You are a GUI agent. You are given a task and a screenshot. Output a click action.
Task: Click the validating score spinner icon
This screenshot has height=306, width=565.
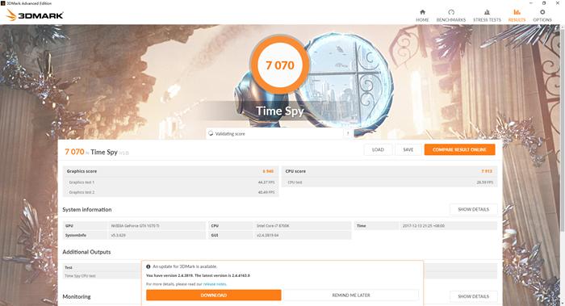[x=211, y=133]
